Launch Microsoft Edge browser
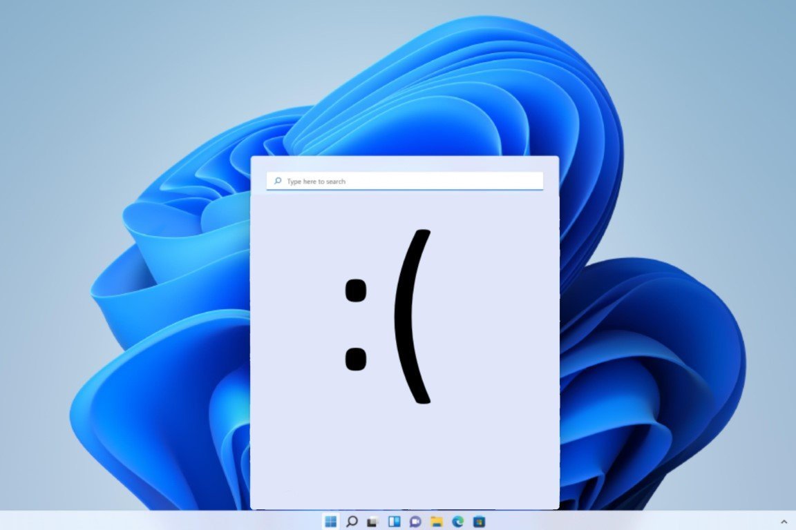 pos(459,521)
